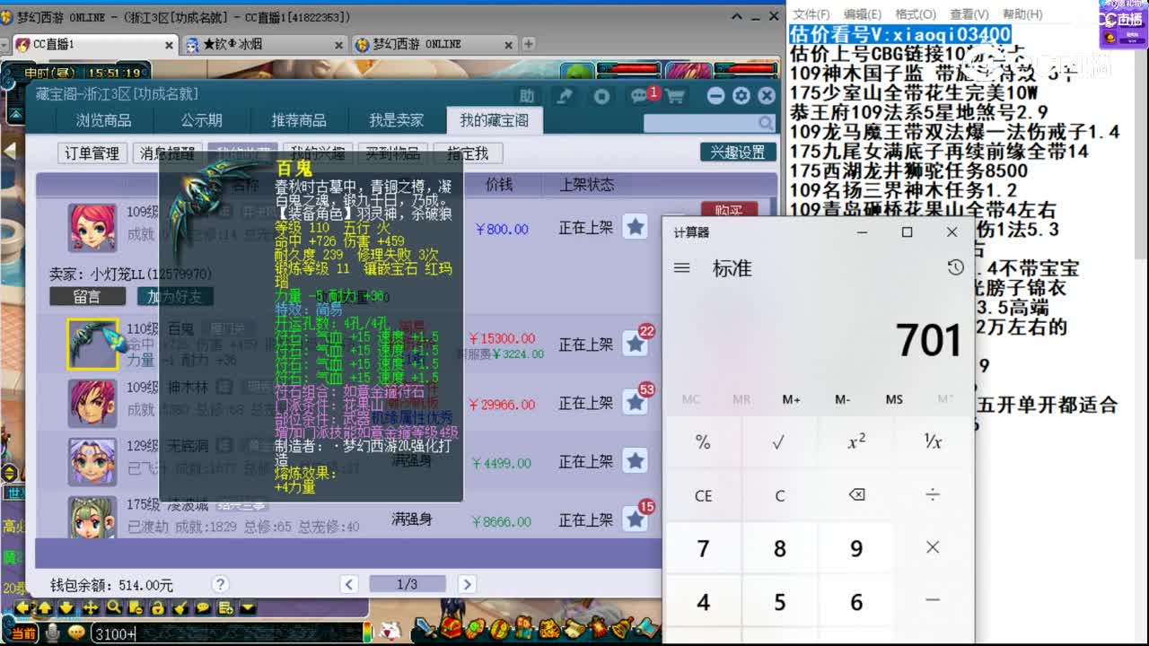The height and width of the screenshot is (646, 1149).
Task: Click the sword icon in game bottom bar
Action: coord(424,628)
